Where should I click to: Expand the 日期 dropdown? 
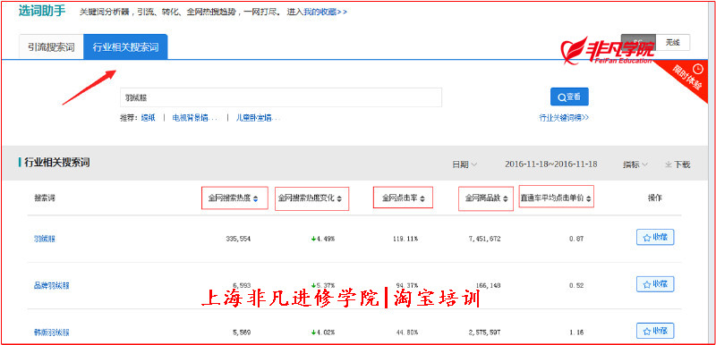pyautogui.click(x=465, y=164)
